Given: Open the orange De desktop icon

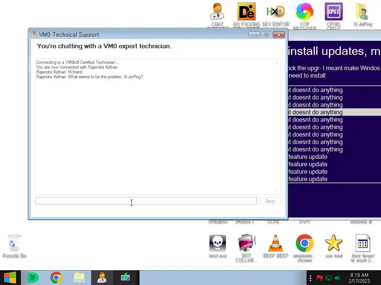Looking at the screenshot, I should 246,15.
